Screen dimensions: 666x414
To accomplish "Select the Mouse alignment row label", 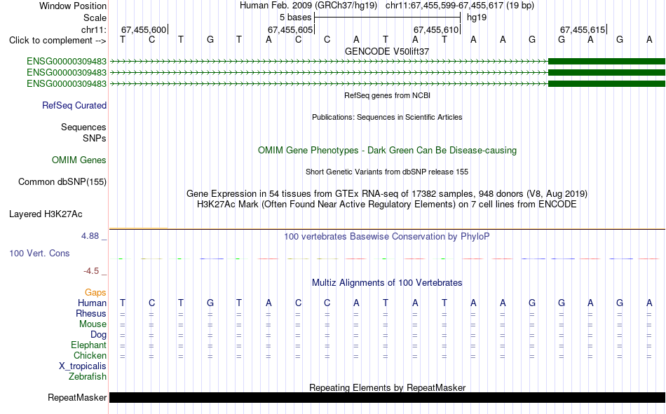I will 93,324.
